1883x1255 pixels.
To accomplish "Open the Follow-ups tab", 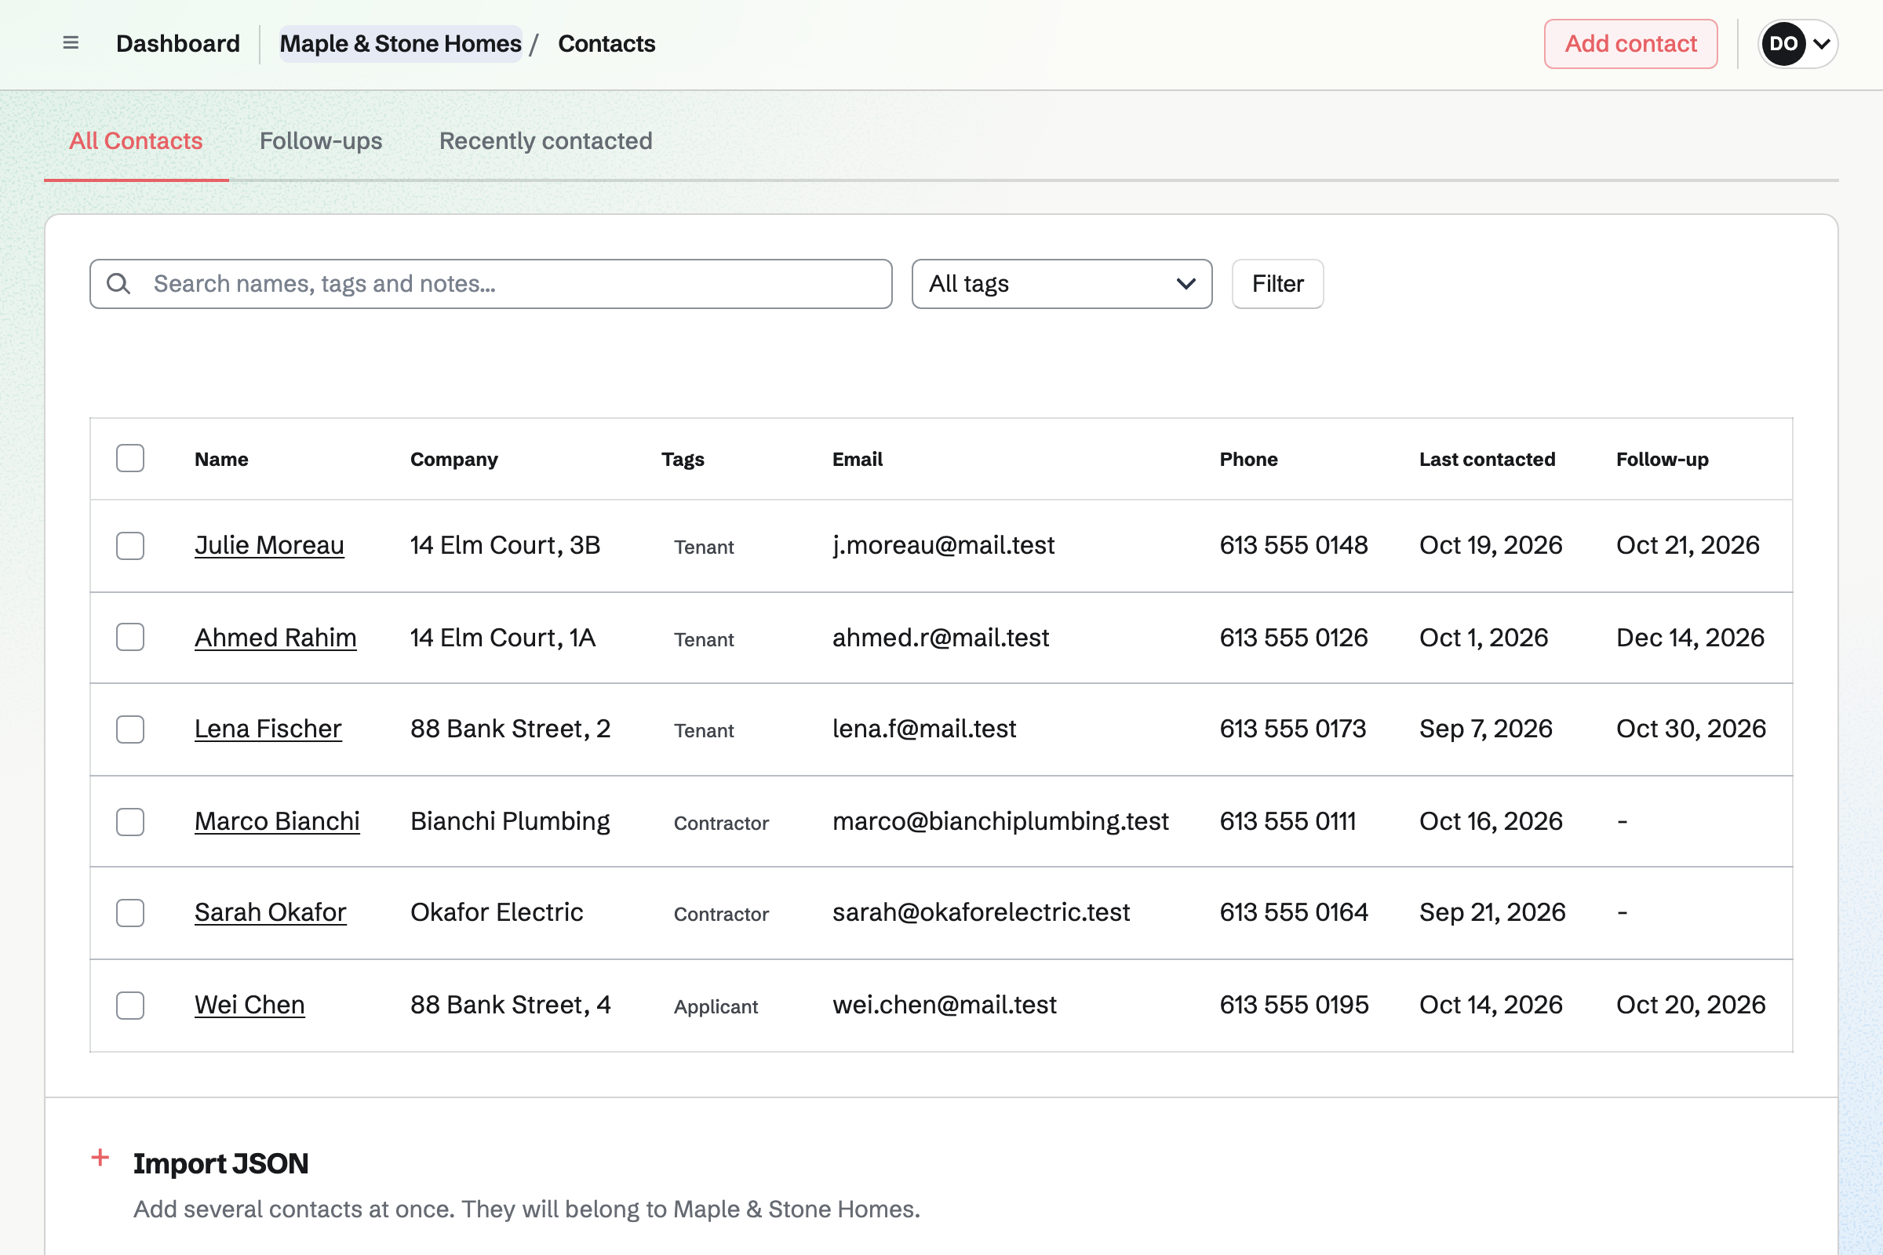I will (x=321, y=141).
